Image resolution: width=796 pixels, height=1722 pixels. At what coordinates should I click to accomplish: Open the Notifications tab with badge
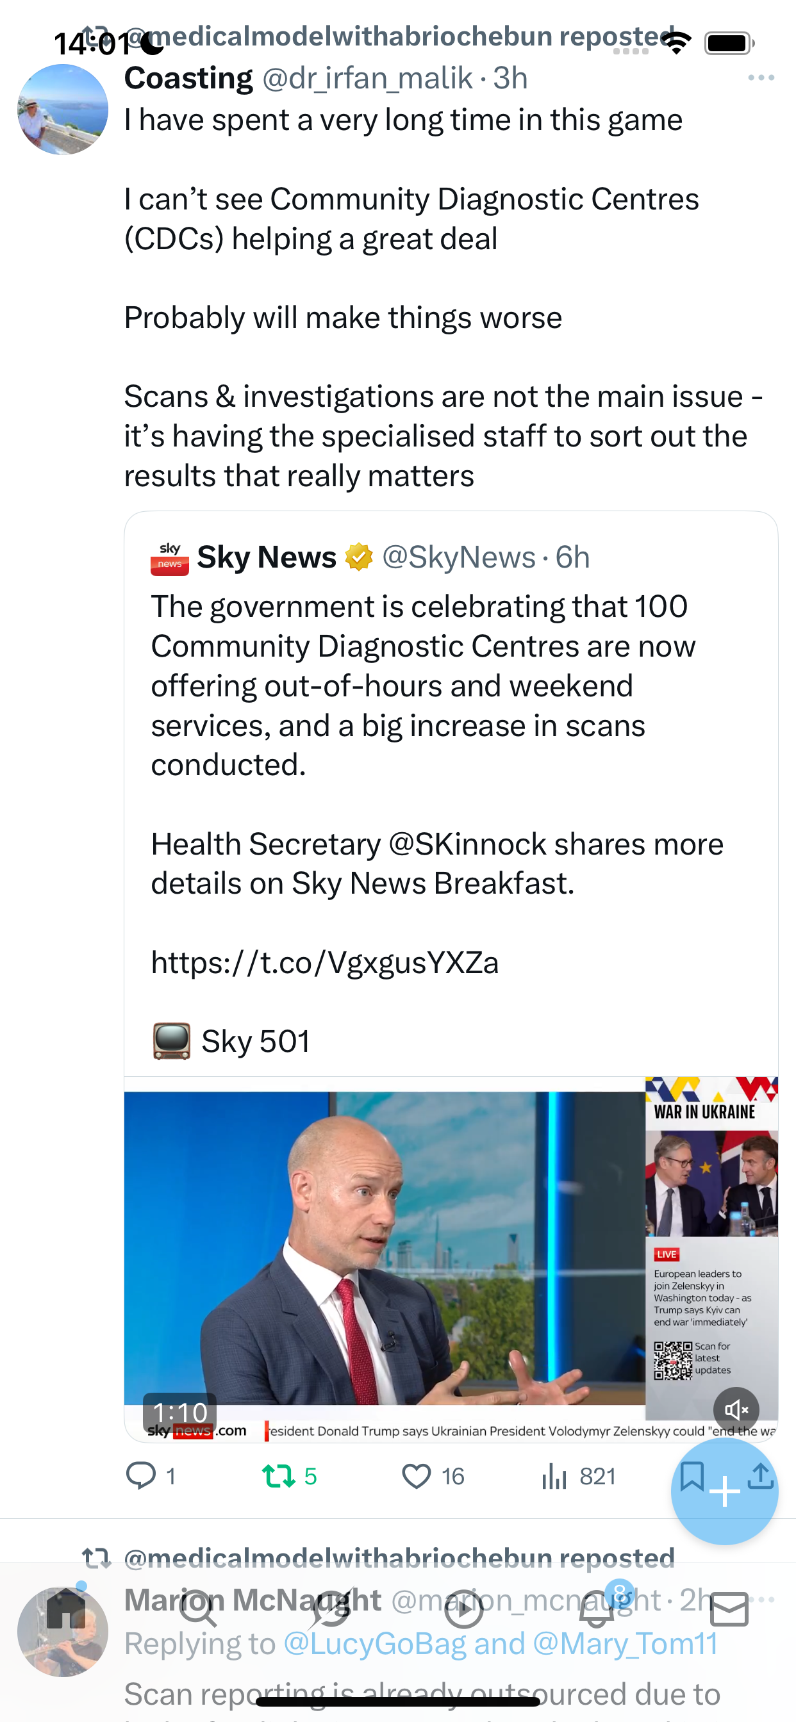tap(597, 1610)
